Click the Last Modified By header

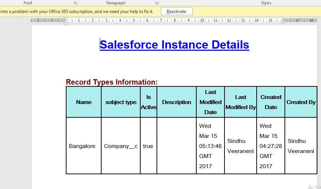[x=240, y=102]
